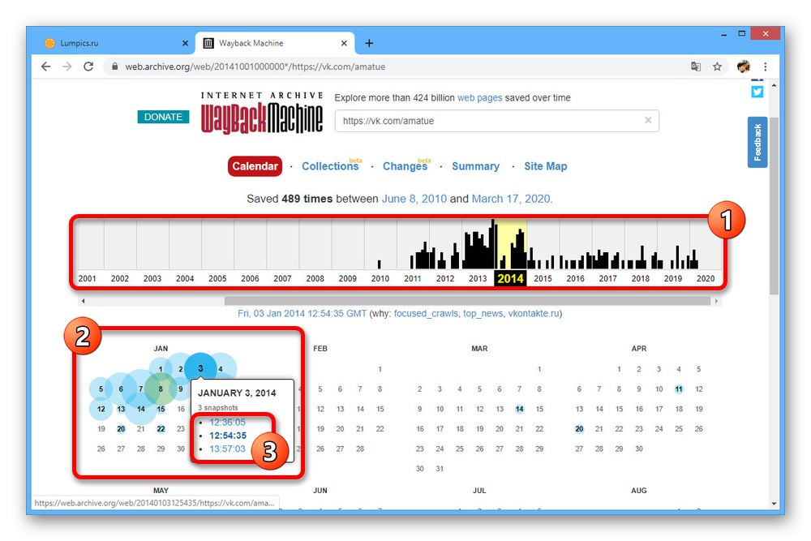This screenshot has width=811, height=541.
Task: Click the Wayback Machine logo
Action: pos(262,113)
